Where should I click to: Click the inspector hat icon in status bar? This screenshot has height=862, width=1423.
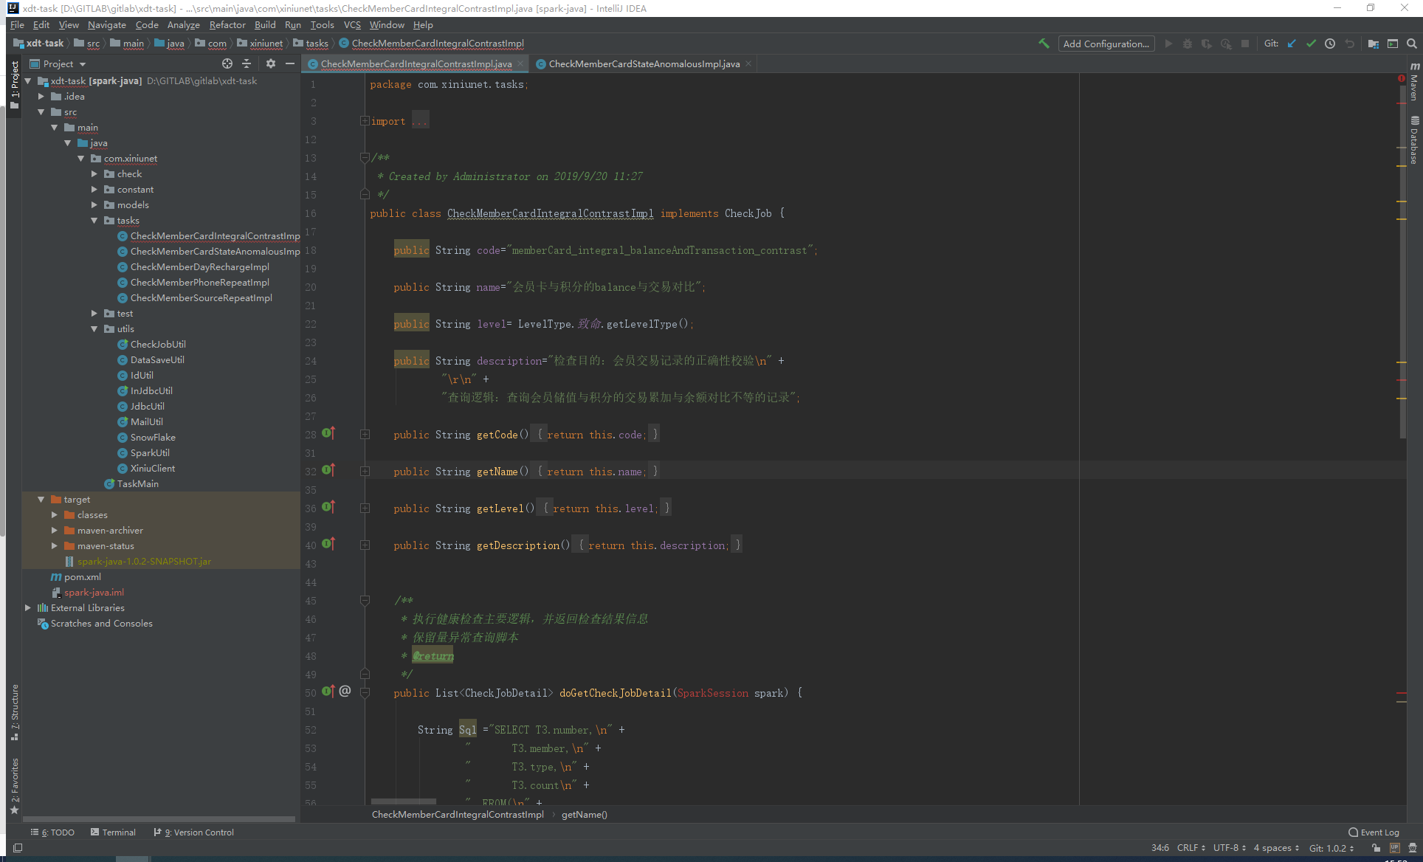1413,848
